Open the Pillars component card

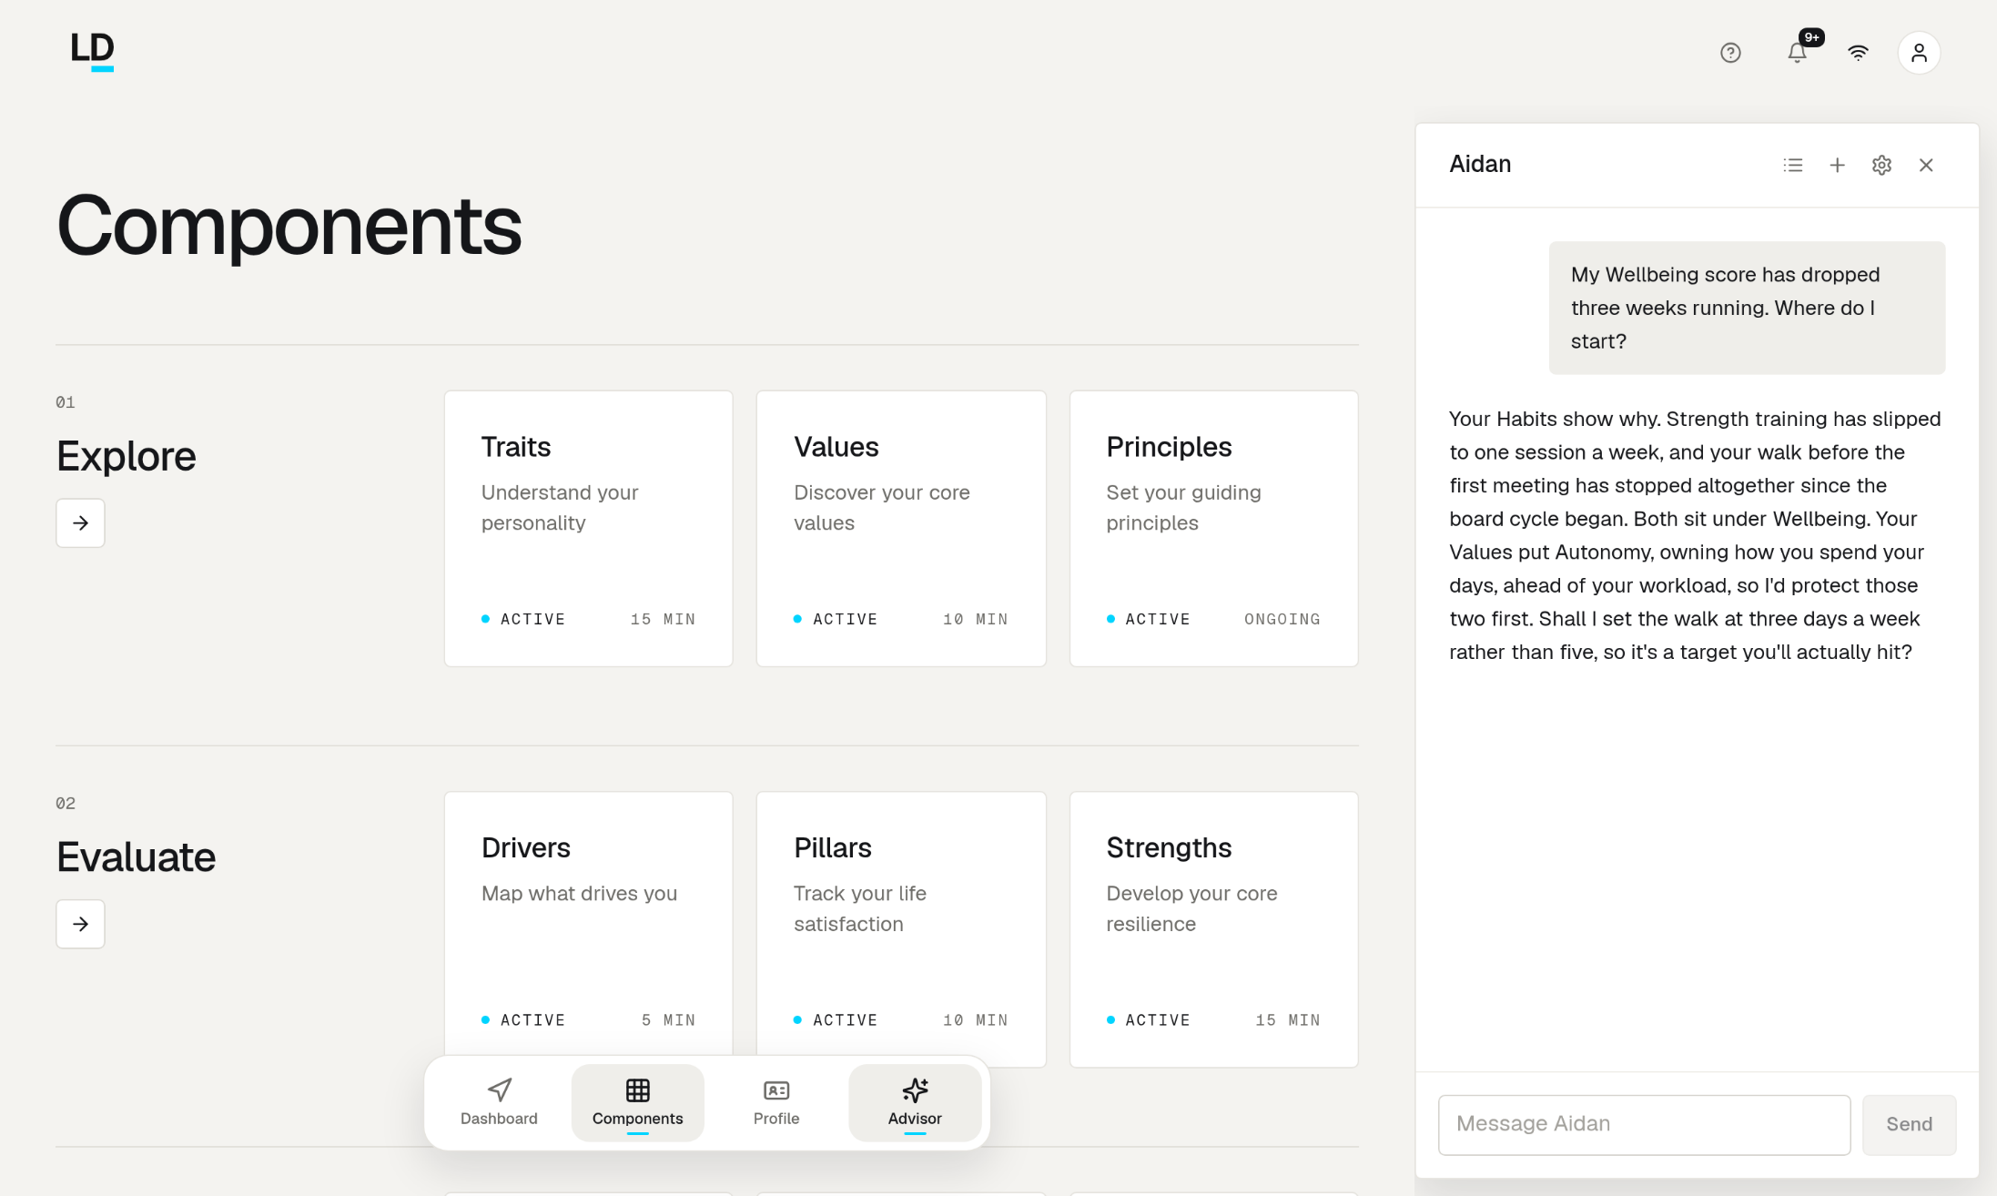[901, 929]
